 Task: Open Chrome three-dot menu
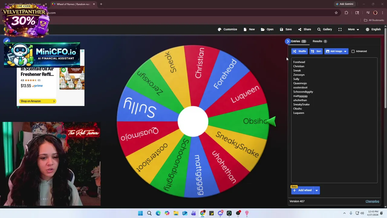pos(382,13)
